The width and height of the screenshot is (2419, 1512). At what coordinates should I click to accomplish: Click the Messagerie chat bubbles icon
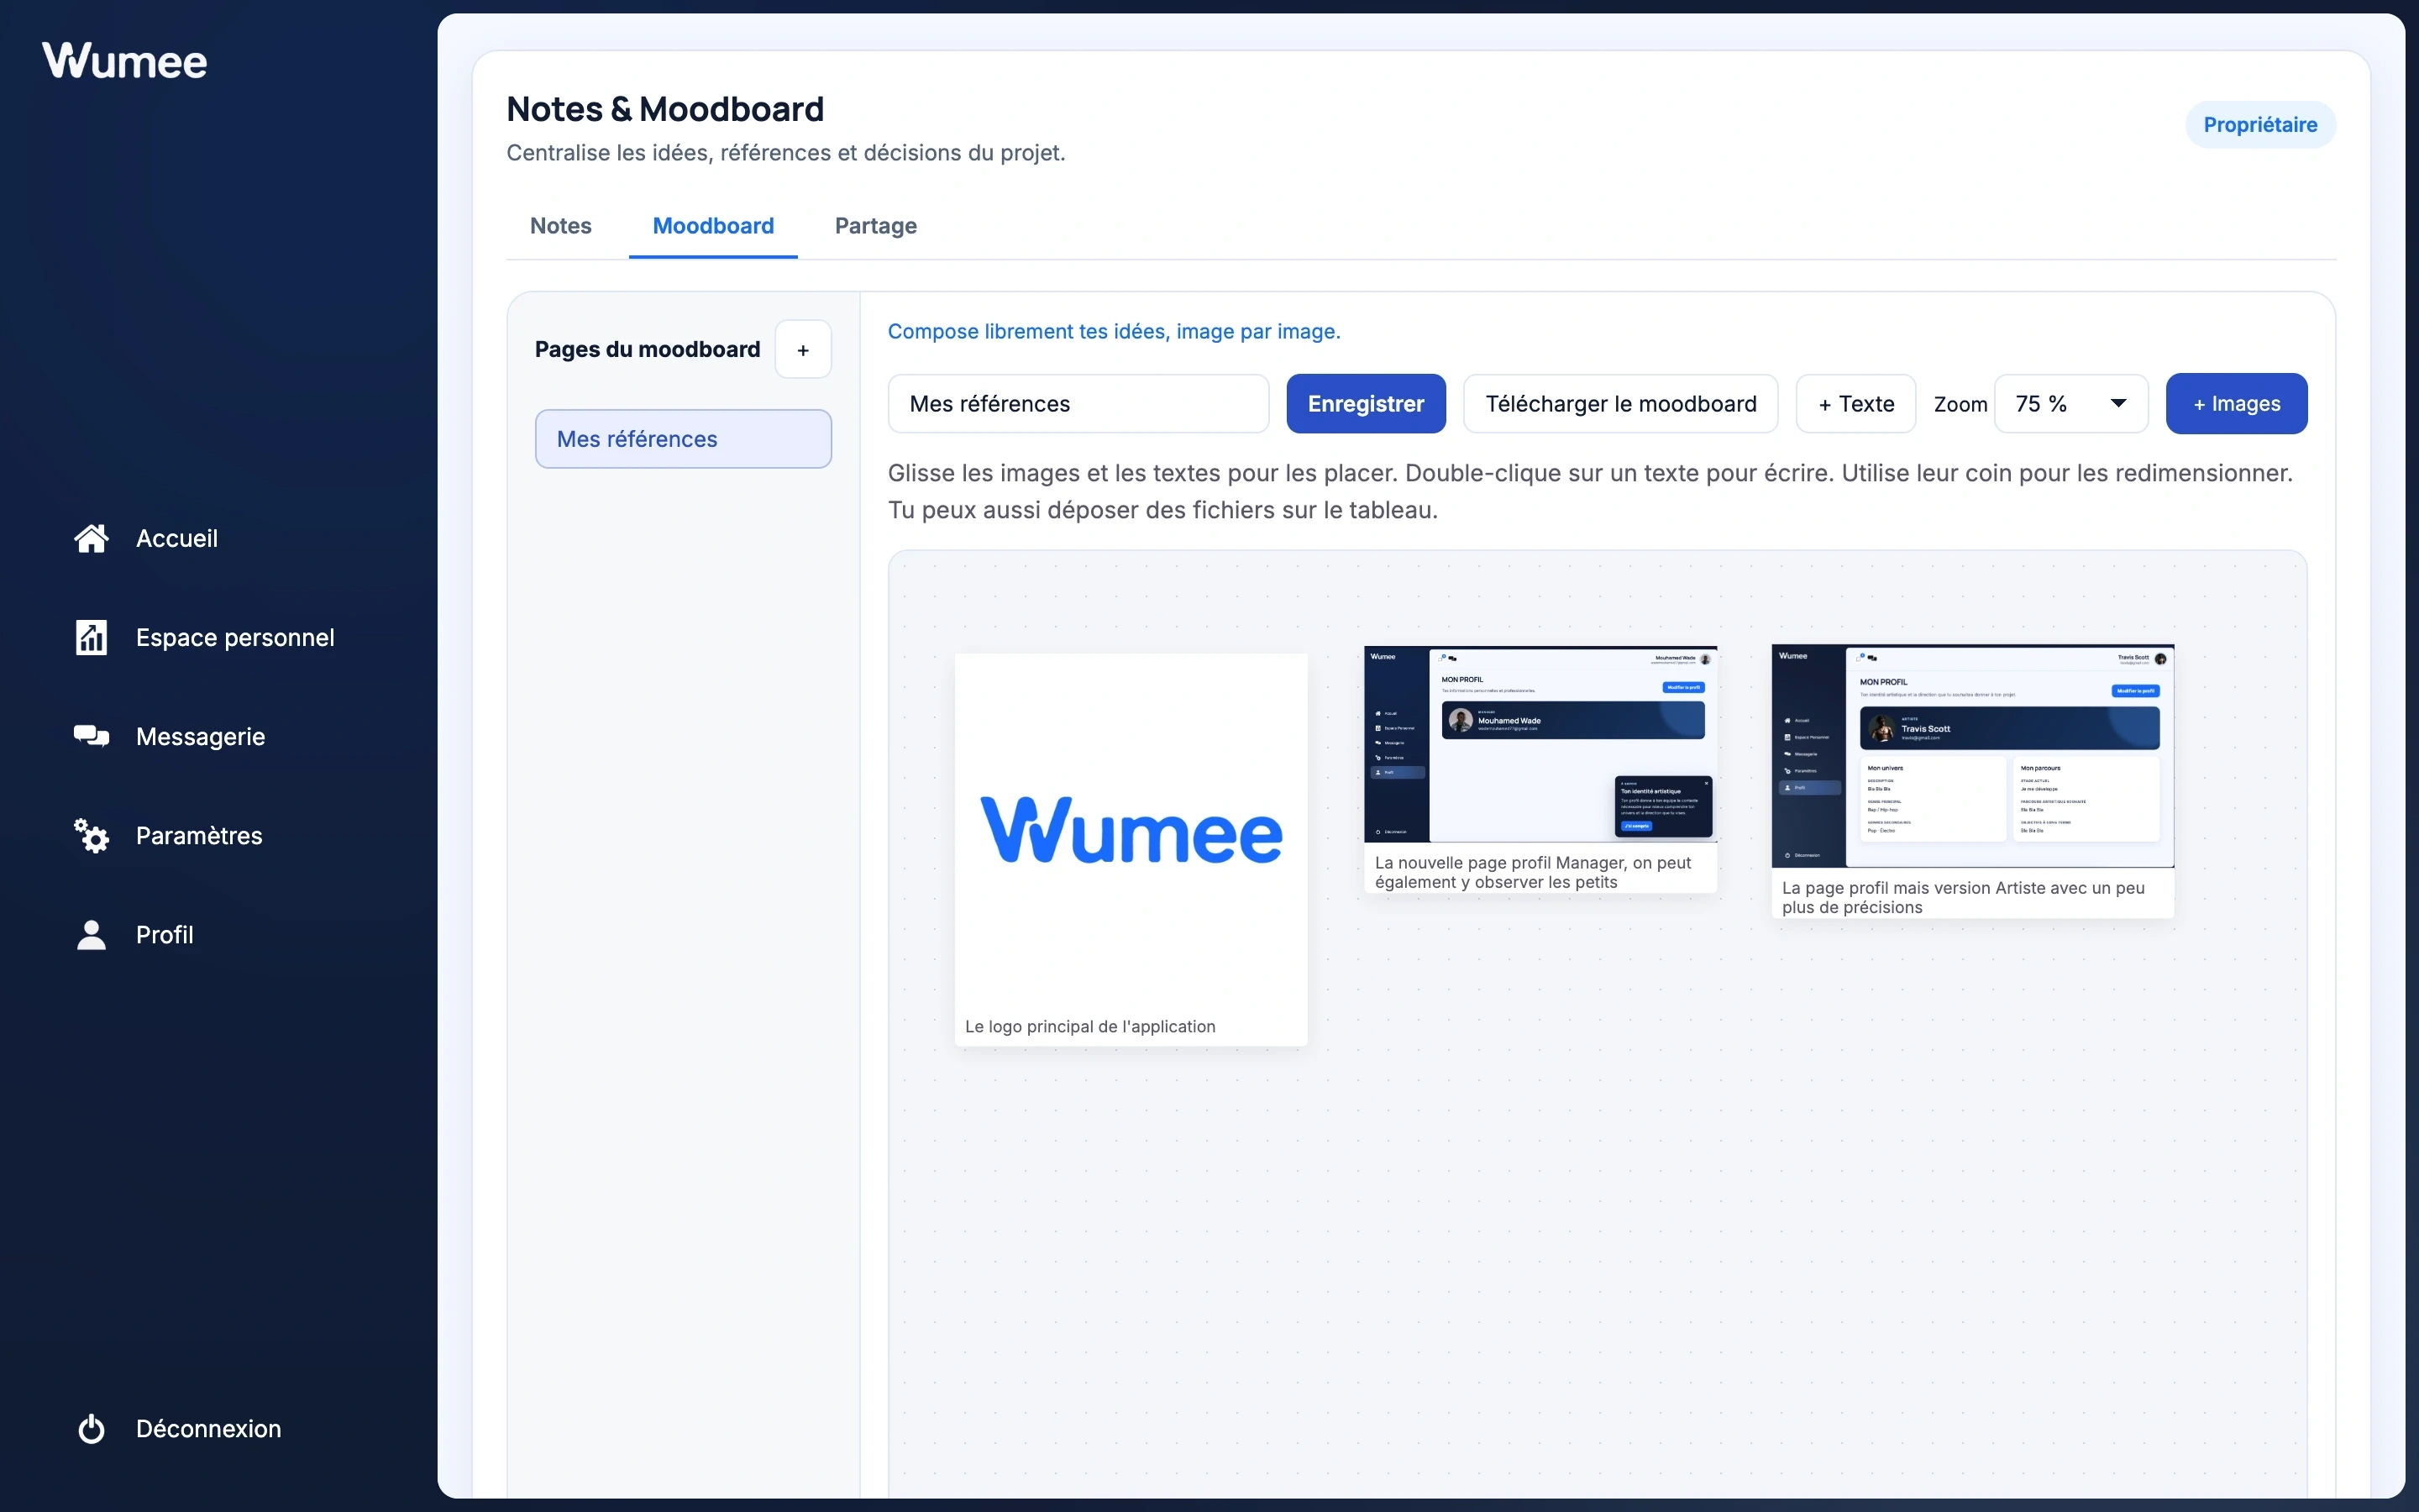(x=91, y=736)
